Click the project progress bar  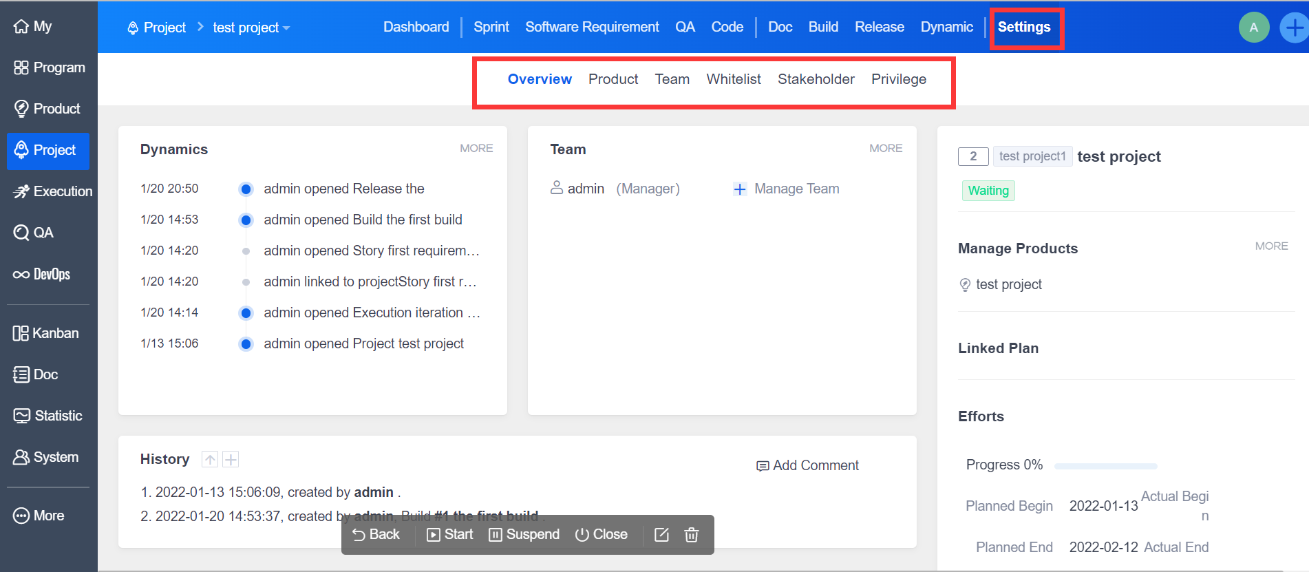(x=1105, y=466)
